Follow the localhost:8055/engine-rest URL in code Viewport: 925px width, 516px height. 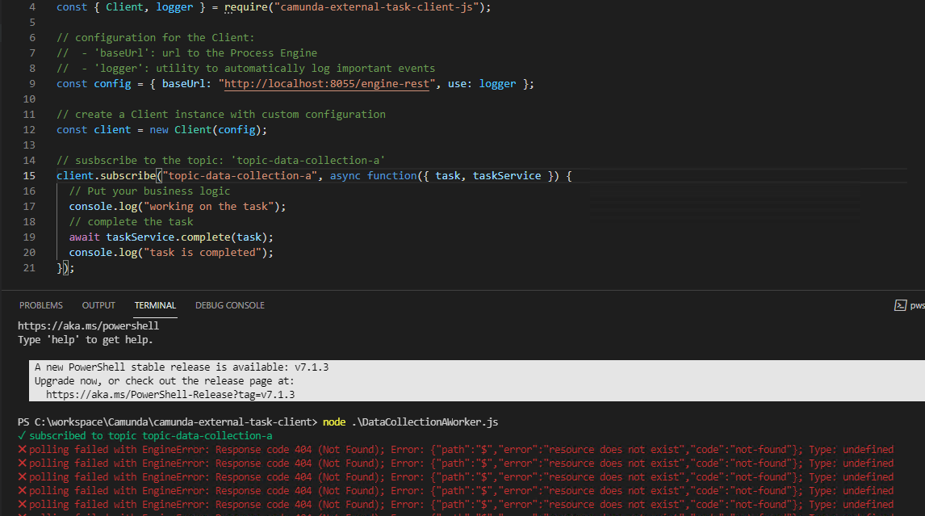click(x=327, y=84)
